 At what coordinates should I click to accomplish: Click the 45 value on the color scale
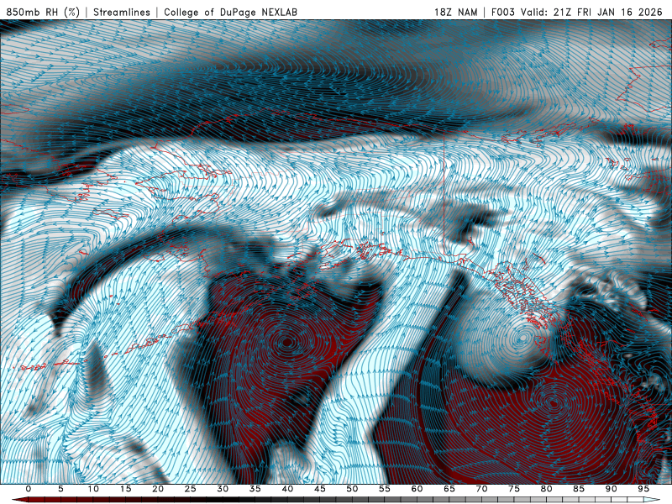pyautogui.click(x=320, y=489)
